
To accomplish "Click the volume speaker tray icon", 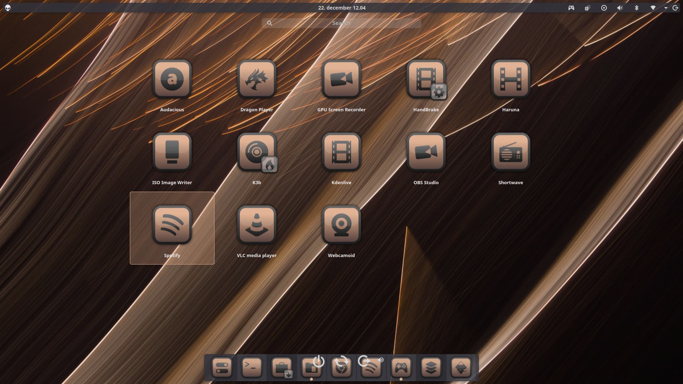I will click(x=620, y=8).
